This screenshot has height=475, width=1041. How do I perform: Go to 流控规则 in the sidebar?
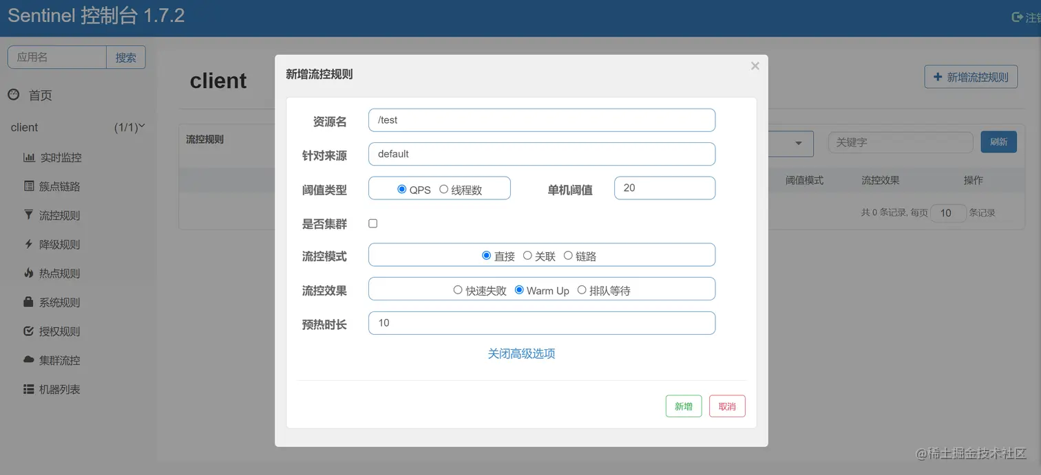60,215
